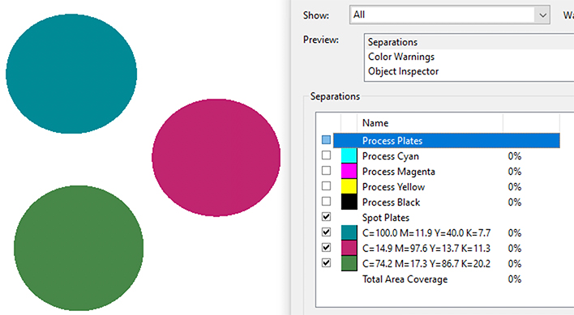Viewport: 574px width, 315px height.
Task: Click the magenta-red spot color swatch
Action: pyautogui.click(x=349, y=248)
